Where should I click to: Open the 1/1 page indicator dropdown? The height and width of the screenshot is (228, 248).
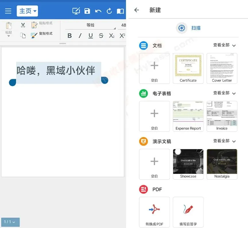pyautogui.click(x=10, y=222)
